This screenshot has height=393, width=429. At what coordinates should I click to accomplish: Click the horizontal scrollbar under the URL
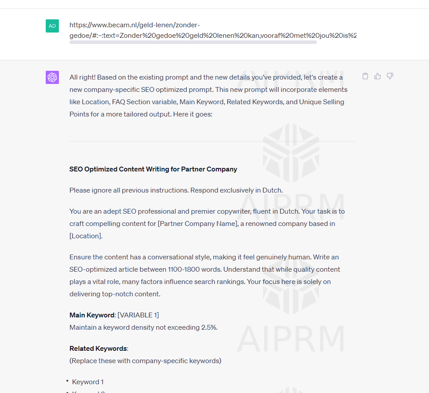tap(193, 43)
